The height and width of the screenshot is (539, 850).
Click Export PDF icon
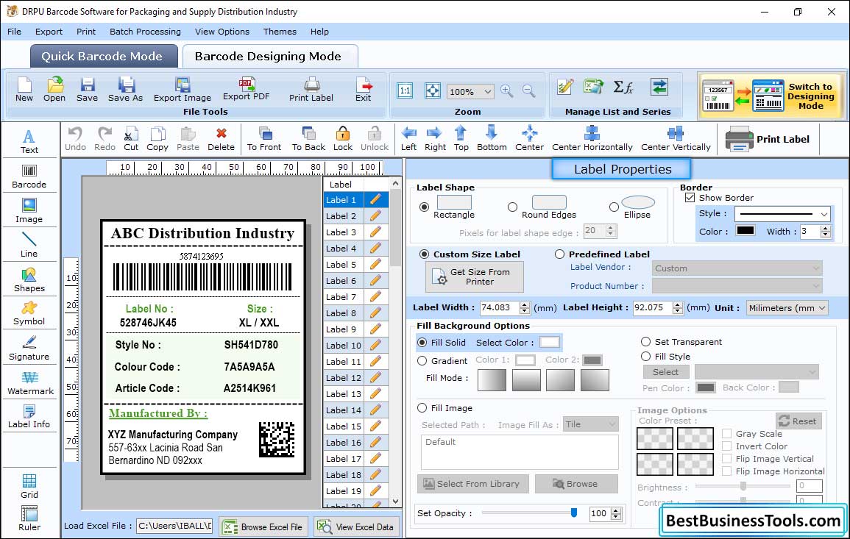(246, 90)
